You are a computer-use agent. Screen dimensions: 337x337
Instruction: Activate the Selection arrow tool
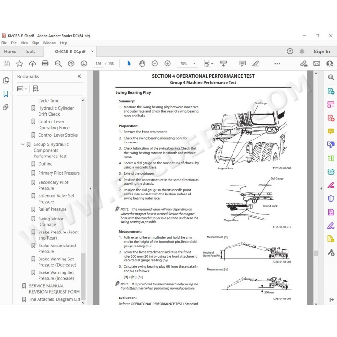click(129, 64)
